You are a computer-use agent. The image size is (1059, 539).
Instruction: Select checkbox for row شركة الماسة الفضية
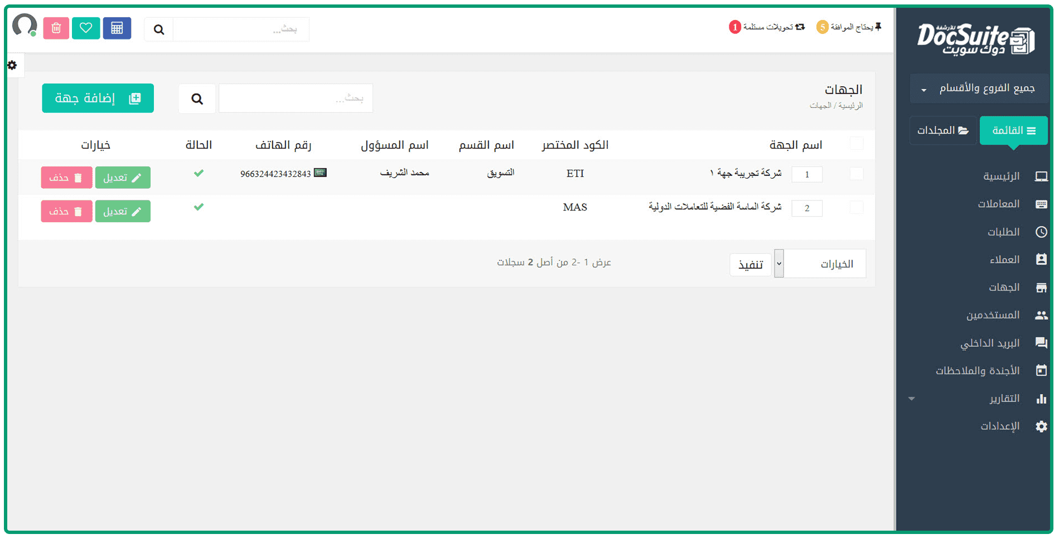[856, 208]
